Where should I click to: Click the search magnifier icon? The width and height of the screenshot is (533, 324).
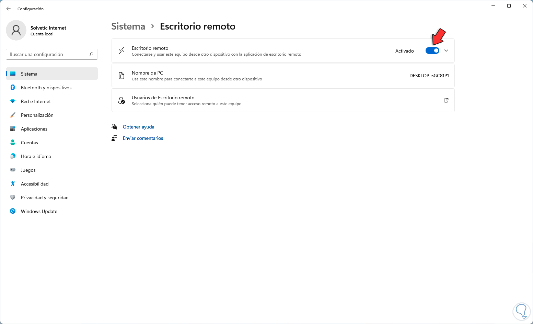91,54
